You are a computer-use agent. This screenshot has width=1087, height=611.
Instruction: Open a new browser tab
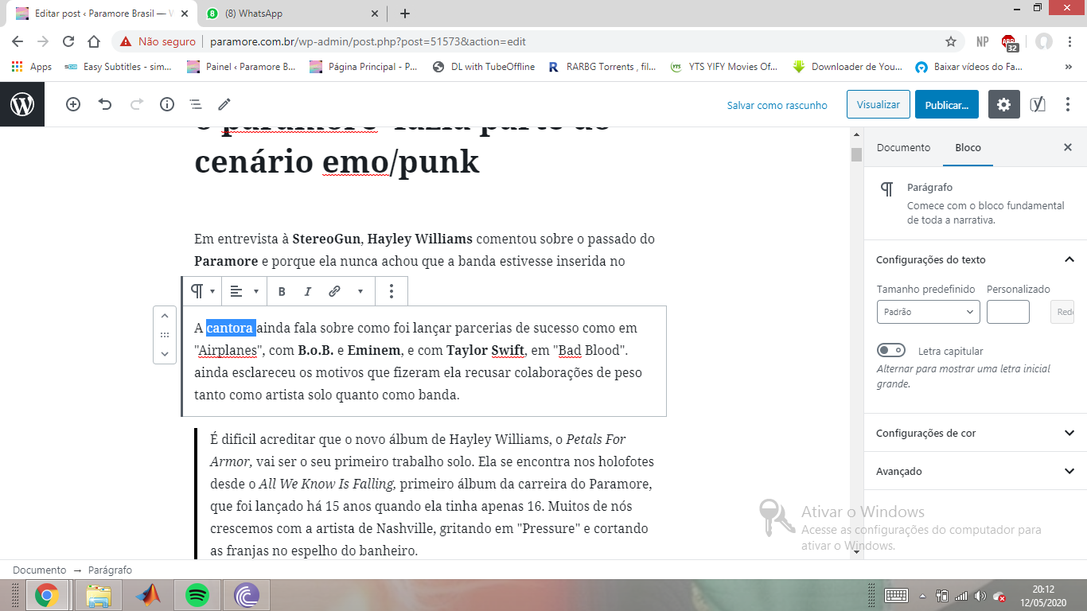[404, 14]
